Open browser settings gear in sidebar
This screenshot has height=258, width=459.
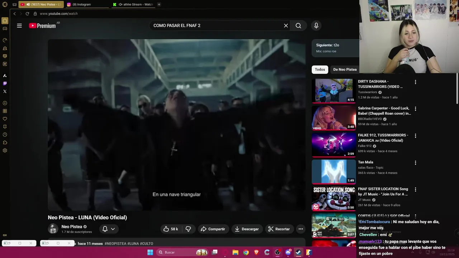5,150
